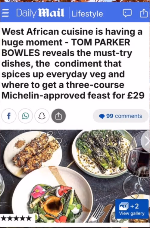Viewport: 150px width, 228px height.
Task: Click the five-star rating badge
Action: tap(16, 218)
